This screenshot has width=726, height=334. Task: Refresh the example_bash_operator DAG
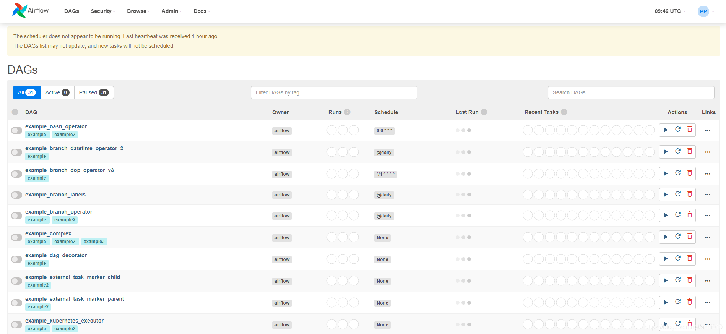(678, 130)
